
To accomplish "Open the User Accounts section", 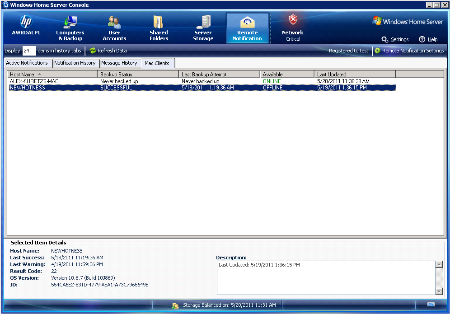I will [x=114, y=28].
